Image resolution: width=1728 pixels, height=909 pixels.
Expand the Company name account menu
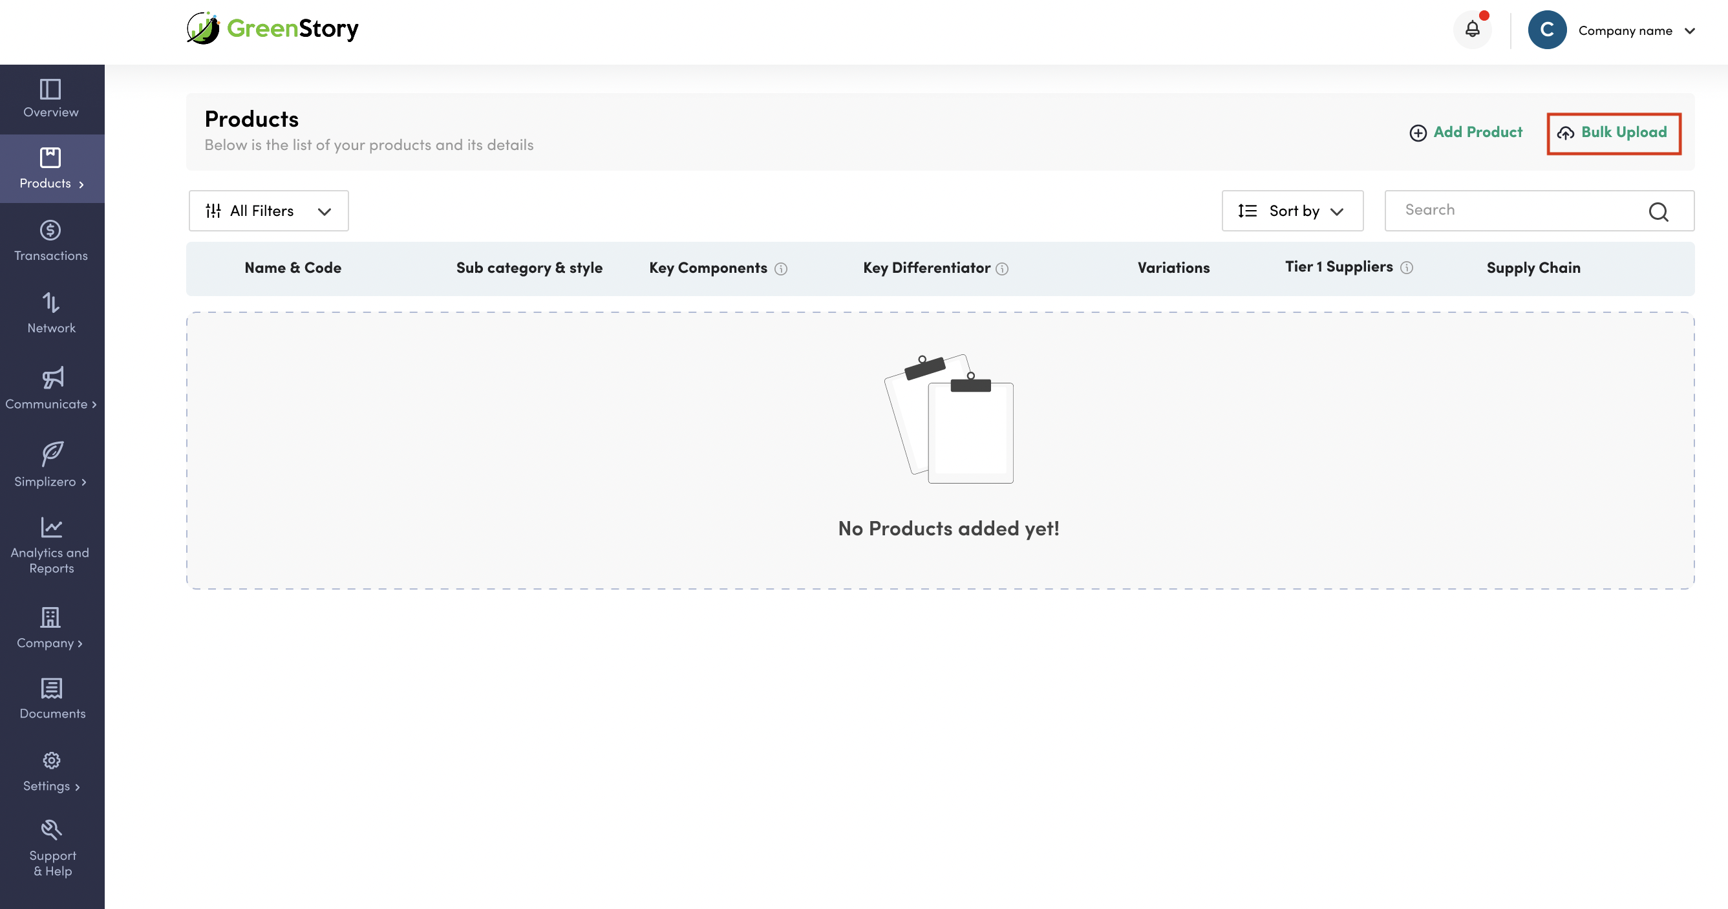point(1636,31)
